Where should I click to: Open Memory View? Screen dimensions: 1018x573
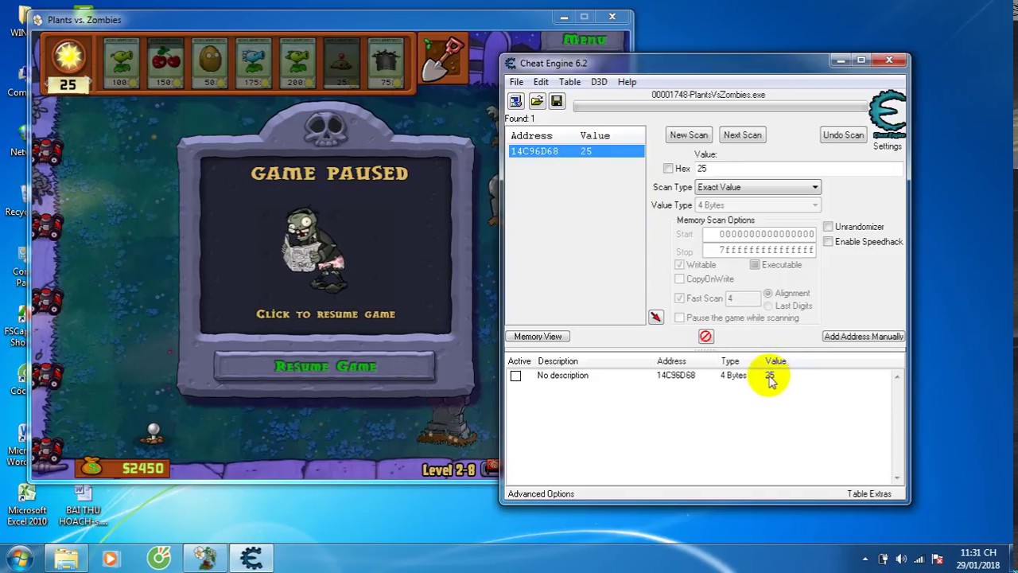click(538, 337)
